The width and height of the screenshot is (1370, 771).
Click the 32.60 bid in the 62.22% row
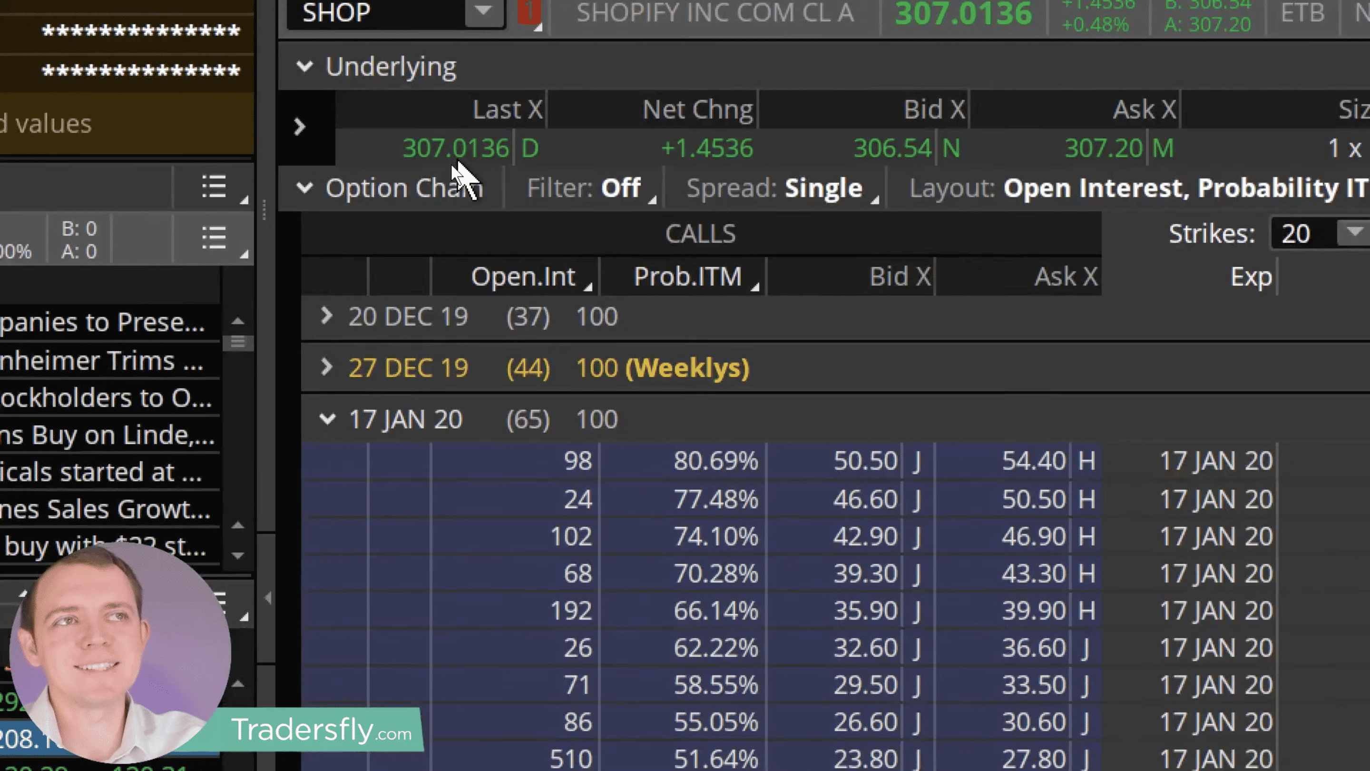[x=865, y=648]
